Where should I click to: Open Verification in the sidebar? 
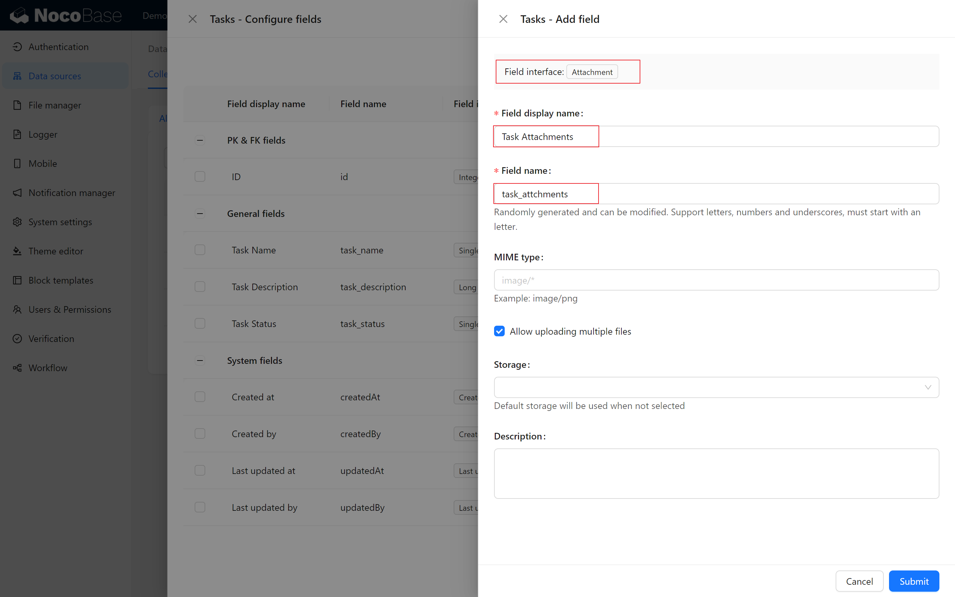pyautogui.click(x=66, y=339)
